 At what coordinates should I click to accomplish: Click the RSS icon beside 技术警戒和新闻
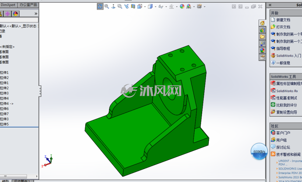pyautogui.click(x=273, y=154)
